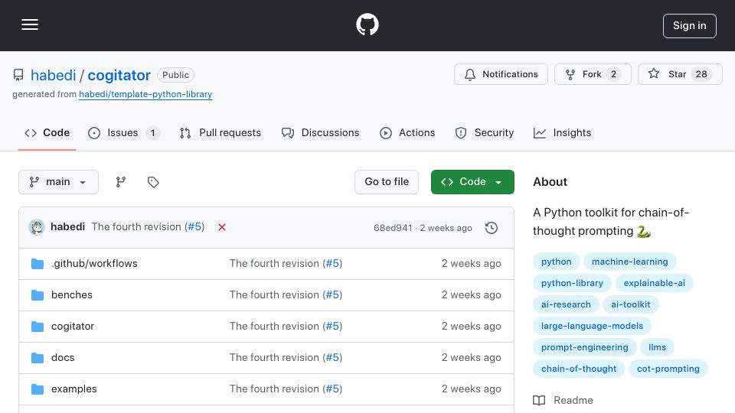View branches via the branch icon

point(121,182)
